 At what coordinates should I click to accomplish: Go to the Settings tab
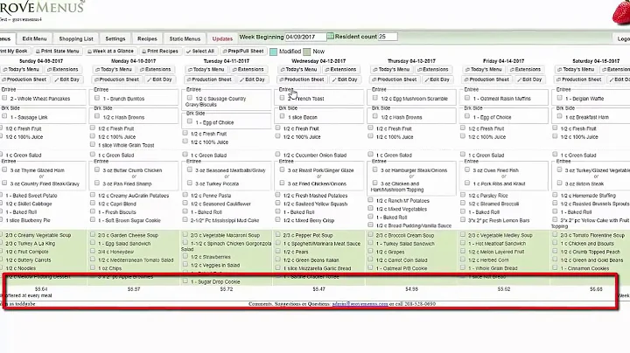tap(115, 39)
